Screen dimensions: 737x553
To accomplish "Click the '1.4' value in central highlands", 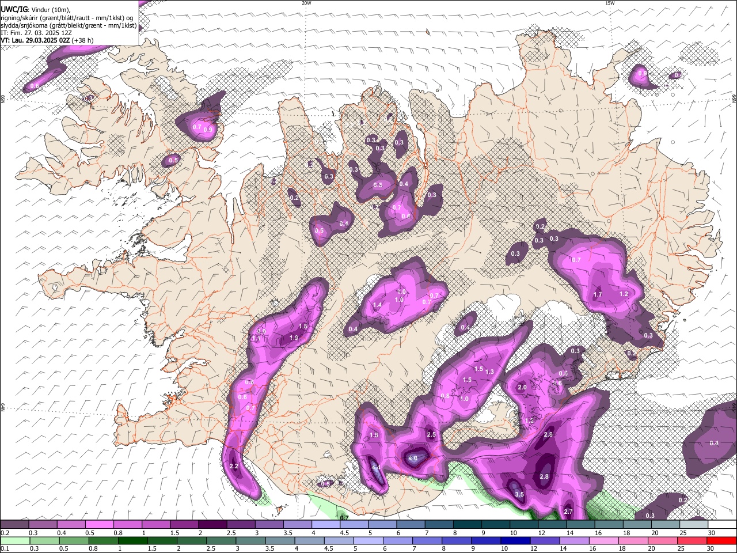I will 378,305.
